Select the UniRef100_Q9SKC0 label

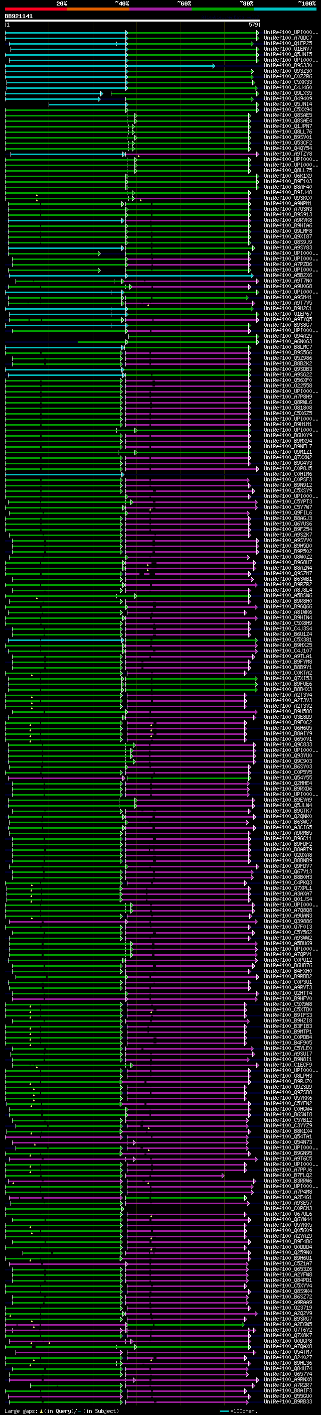click(x=288, y=198)
